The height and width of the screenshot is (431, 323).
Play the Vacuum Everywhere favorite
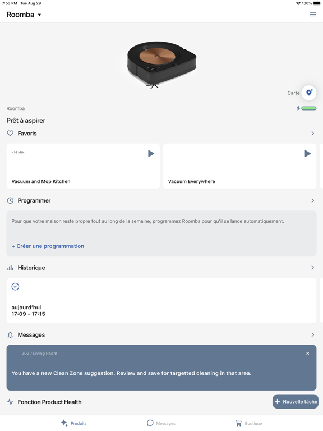[308, 153]
